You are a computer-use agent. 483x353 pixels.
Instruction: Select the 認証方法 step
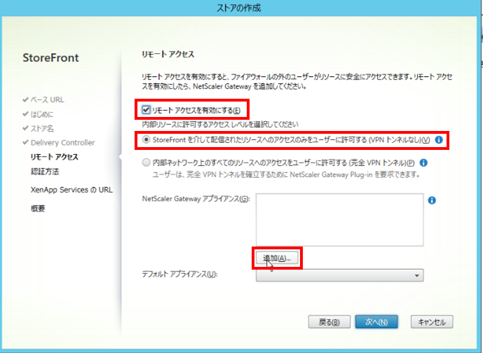(45, 172)
